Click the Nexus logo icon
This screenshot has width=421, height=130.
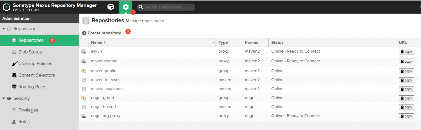click(7, 7)
